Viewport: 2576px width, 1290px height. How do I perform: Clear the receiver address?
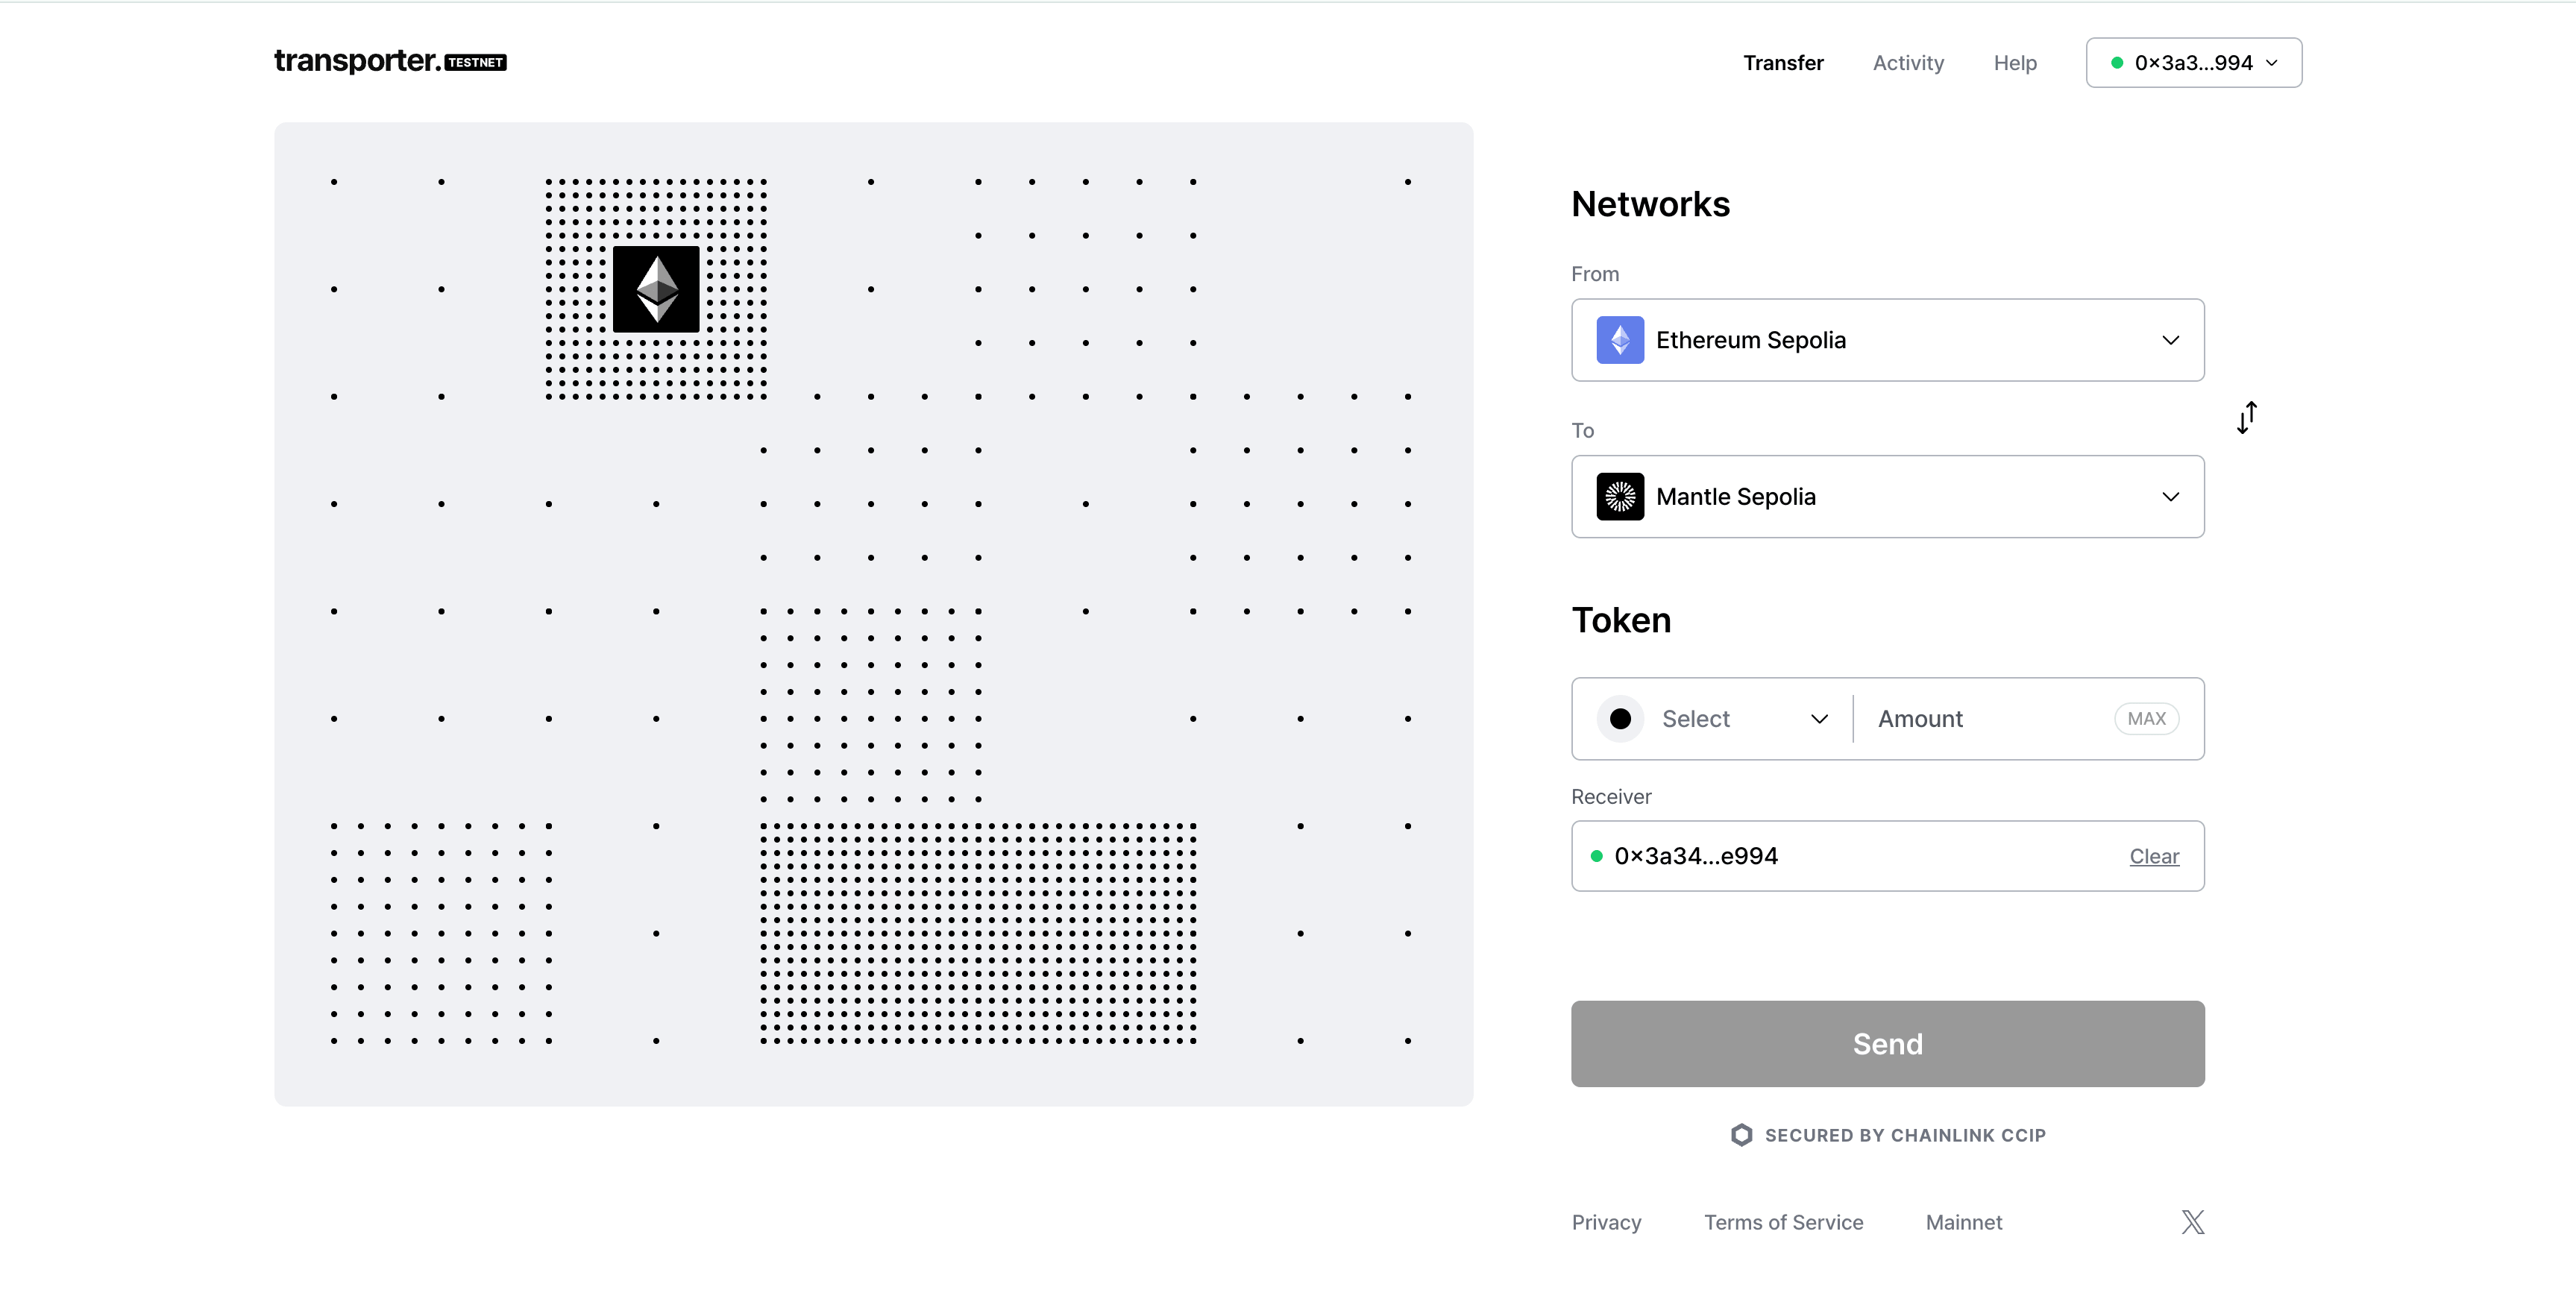pos(2154,856)
